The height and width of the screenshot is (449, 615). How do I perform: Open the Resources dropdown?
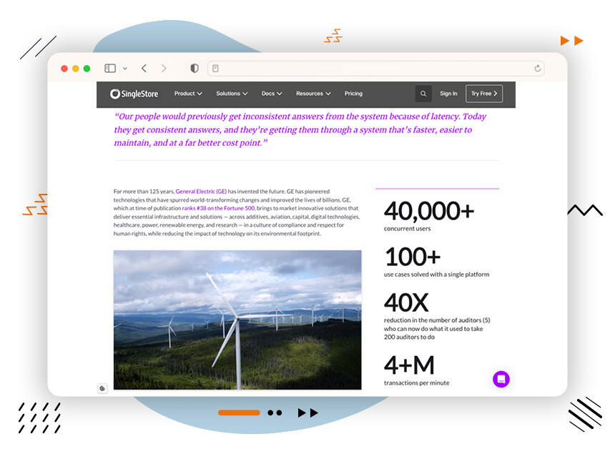[x=313, y=93]
